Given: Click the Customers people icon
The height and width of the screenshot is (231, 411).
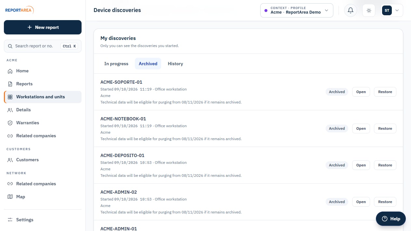Looking at the screenshot, I should tap(10, 160).
